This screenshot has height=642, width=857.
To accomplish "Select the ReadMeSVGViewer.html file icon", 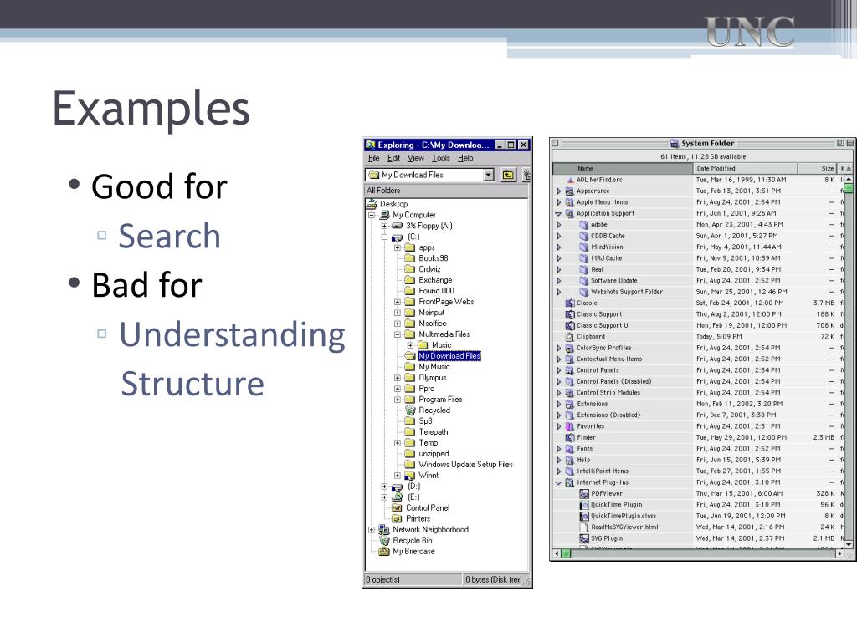I will pos(583,527).
